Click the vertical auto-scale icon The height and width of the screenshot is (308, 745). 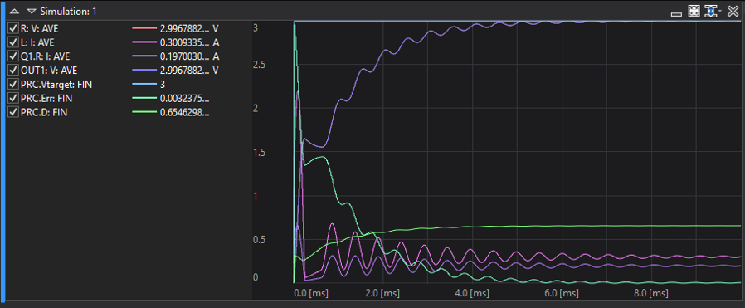[710, 11]
